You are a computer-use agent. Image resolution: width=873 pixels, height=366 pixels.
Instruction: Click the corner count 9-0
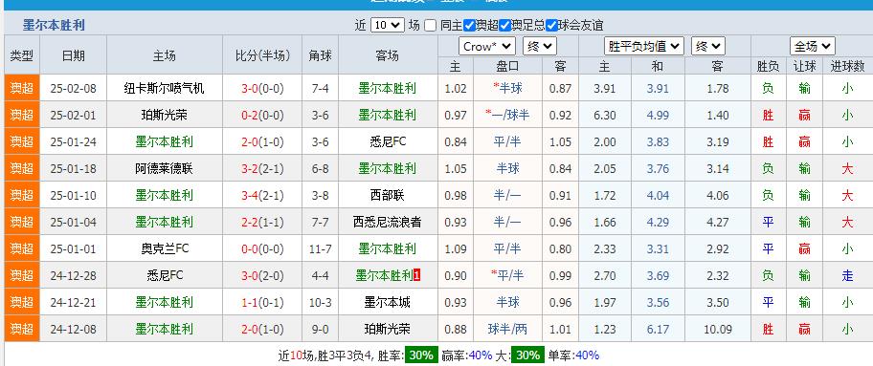[320, 329]
